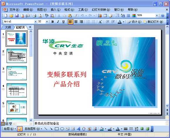Click the 设计(S) design button

pyautogui.click(x=134, y=22)
